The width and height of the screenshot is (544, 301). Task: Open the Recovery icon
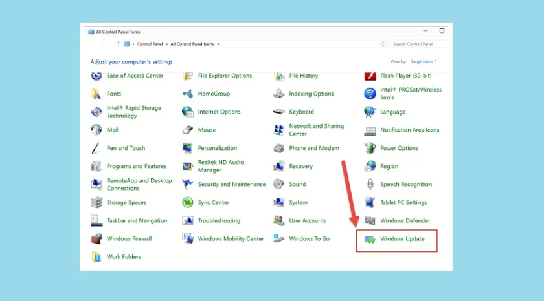pos(279,167)
